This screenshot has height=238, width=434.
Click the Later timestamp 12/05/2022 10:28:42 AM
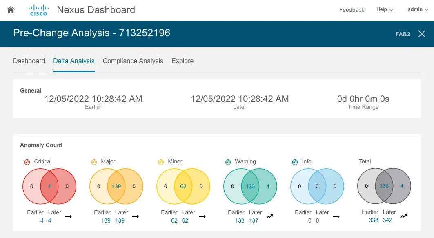pos(240,99)
